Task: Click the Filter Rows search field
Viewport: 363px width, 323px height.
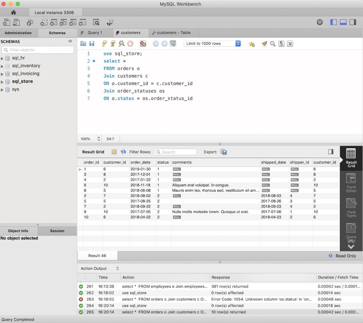Action: (x=175, y=152)
